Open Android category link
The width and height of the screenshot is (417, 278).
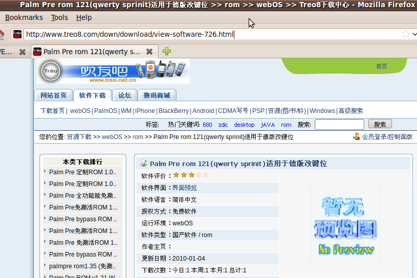click(203, 111)
